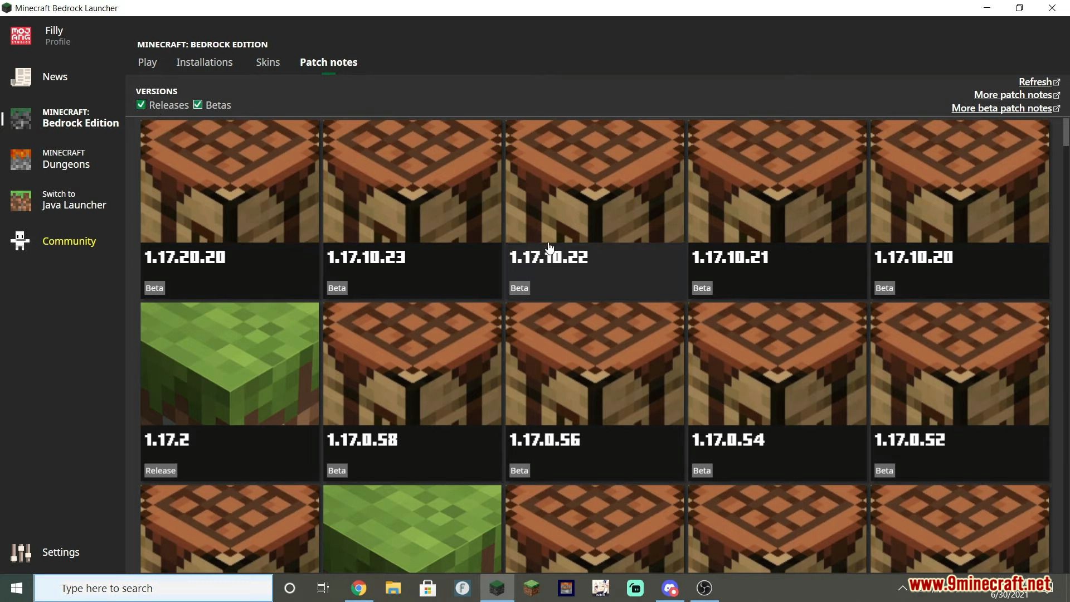Click More beta patch notes link
The width and height of the screenshot is (1070, 602).
[1001, 108]
